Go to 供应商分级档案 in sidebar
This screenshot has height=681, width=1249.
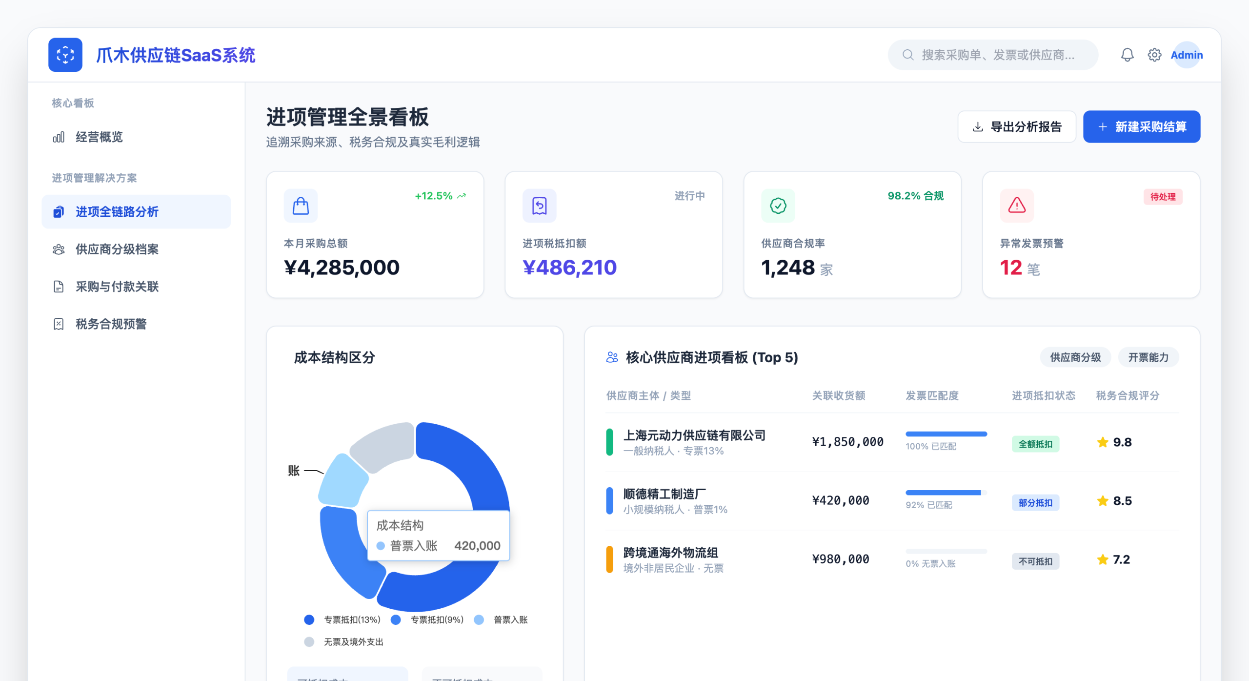[x=117, y=249]
